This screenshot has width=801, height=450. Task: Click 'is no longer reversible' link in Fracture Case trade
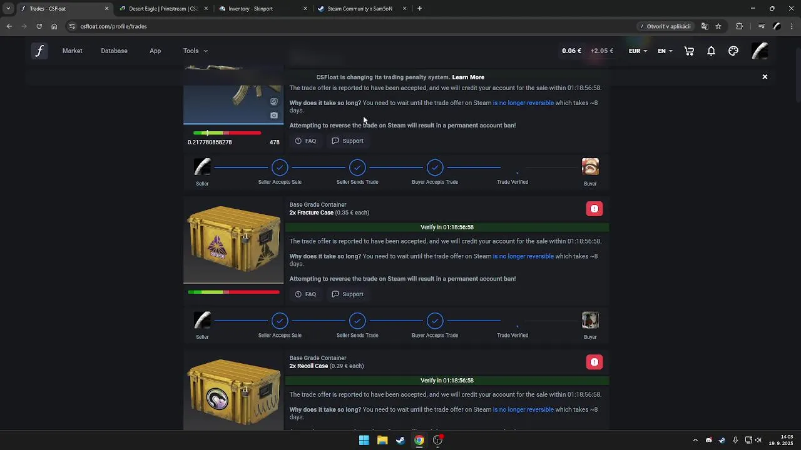pos(523,256)
